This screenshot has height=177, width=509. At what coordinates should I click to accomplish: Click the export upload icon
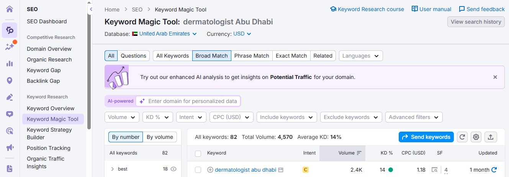point(491,137)
